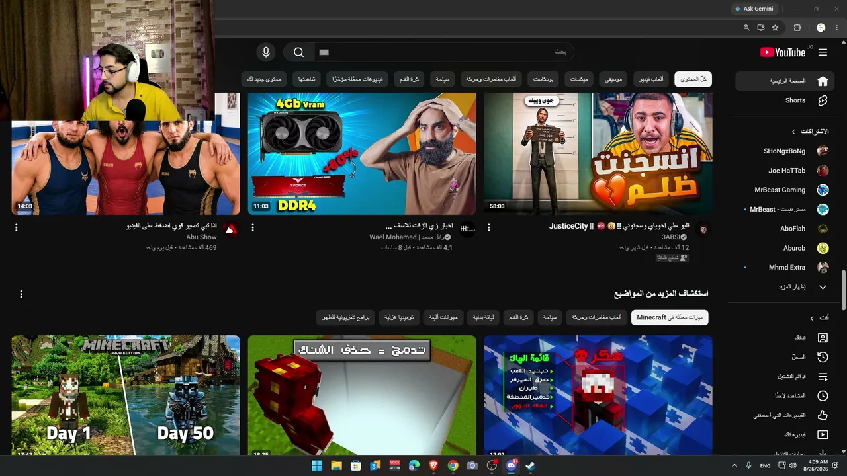
Task: Open Discord from the taskbar
Action: tap(511, 465)
